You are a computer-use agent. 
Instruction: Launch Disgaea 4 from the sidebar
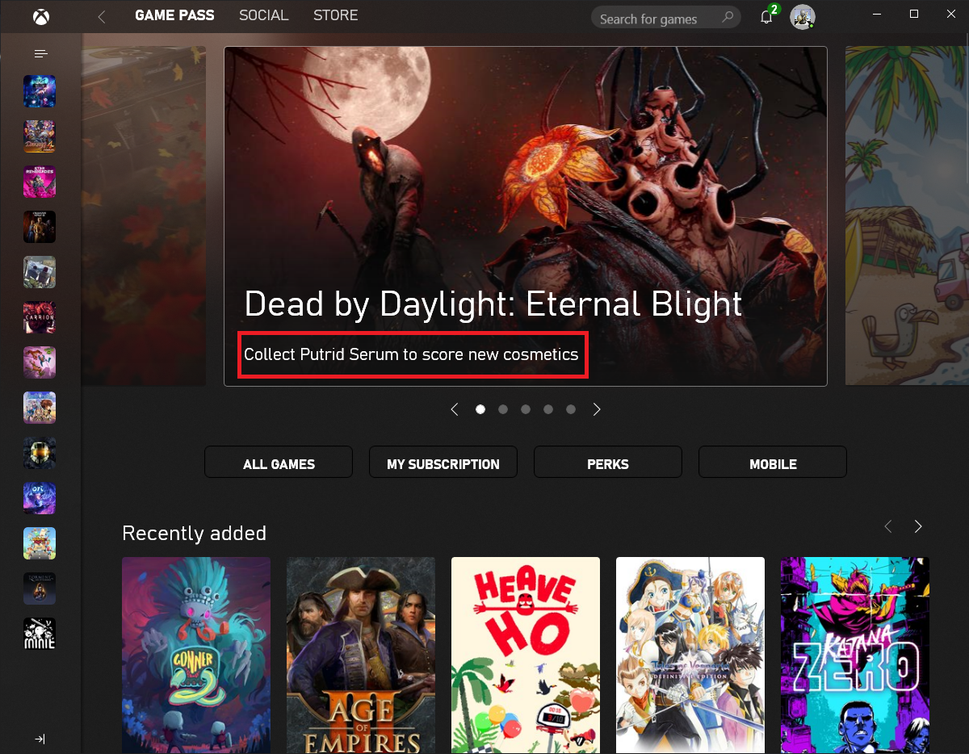40,137
